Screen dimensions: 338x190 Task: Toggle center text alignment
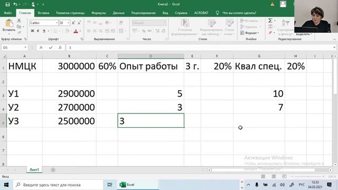[x=95, y=31]
